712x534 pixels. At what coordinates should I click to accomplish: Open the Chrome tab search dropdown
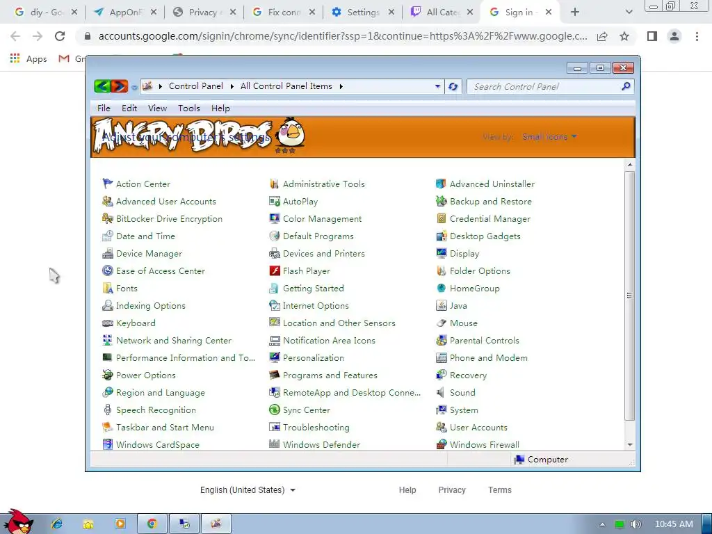pos(629,13)
